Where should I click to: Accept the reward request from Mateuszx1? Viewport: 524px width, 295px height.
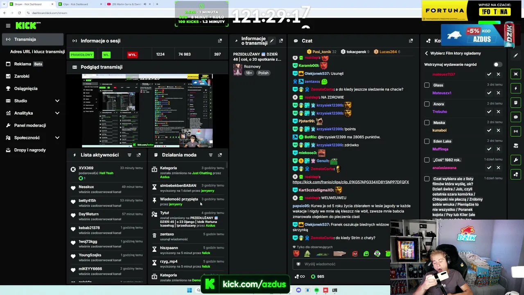pyautogui.click(x=489, y=93)
